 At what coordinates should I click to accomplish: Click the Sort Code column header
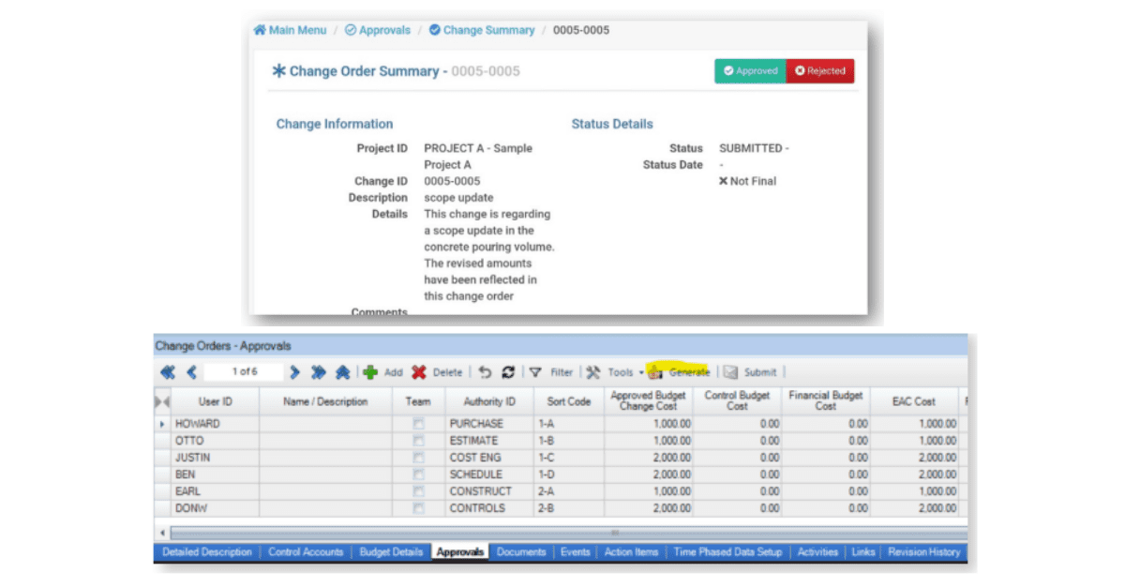tap(569, 401)
